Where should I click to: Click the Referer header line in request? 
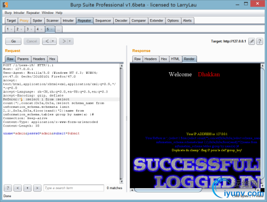click(x=61, y=99)
